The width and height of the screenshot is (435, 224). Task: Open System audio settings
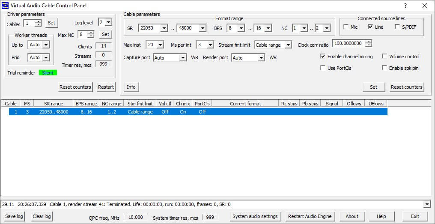point(255,216)
